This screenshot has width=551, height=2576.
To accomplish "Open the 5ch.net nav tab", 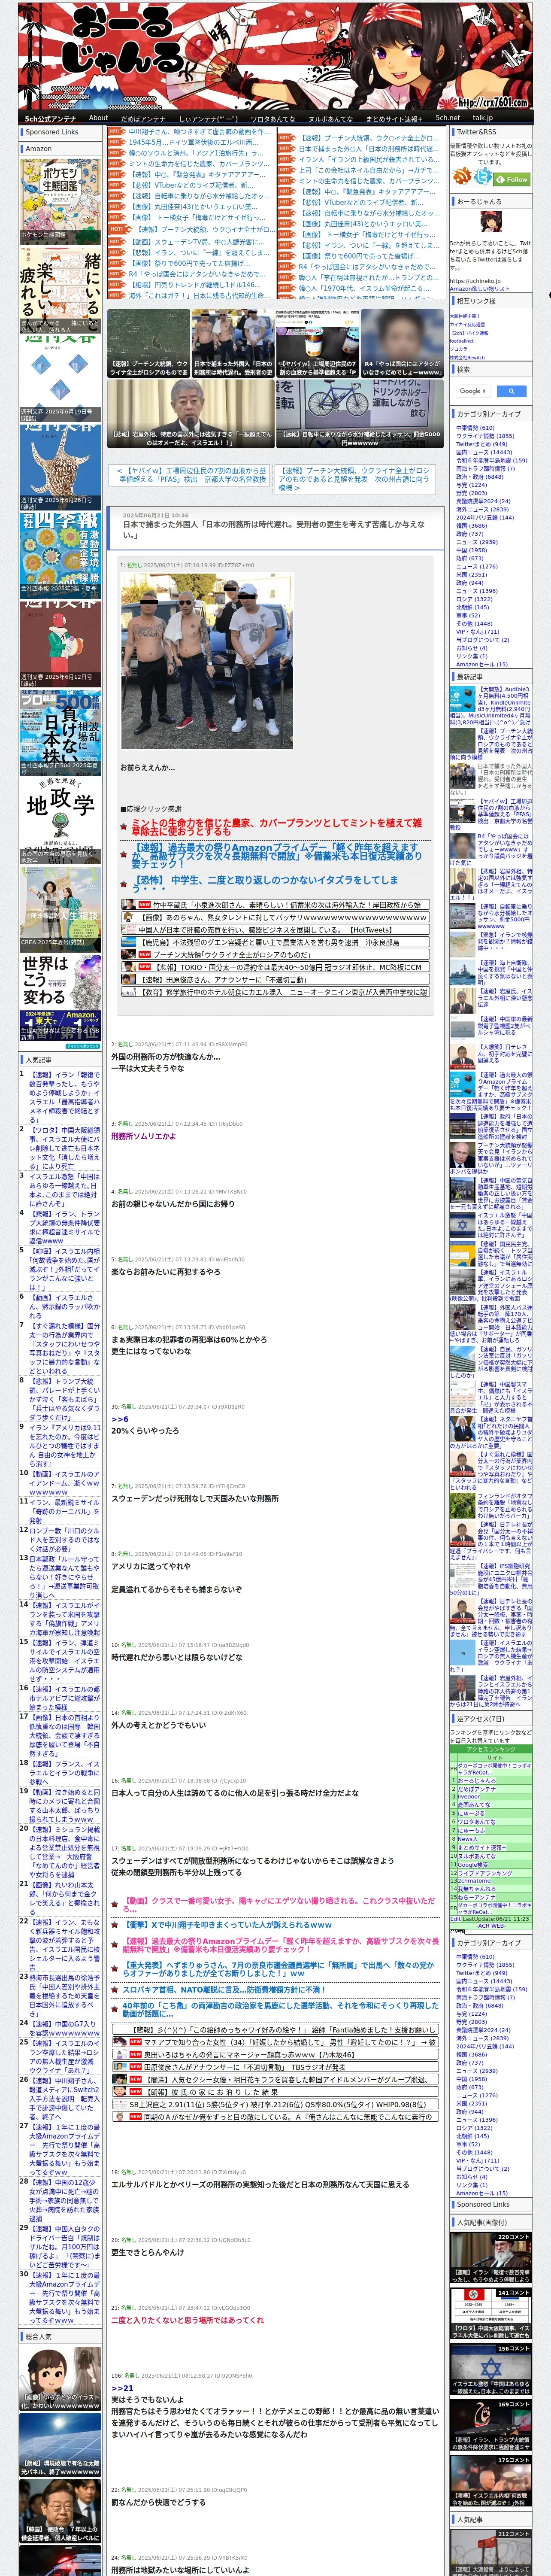I will 447,118.
